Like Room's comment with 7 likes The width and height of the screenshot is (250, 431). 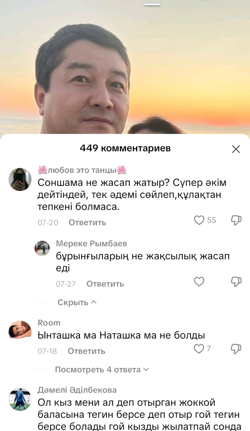[199, 349]
